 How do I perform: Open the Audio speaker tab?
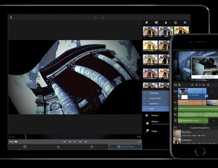pyautogui.click(x=92, y=147)
